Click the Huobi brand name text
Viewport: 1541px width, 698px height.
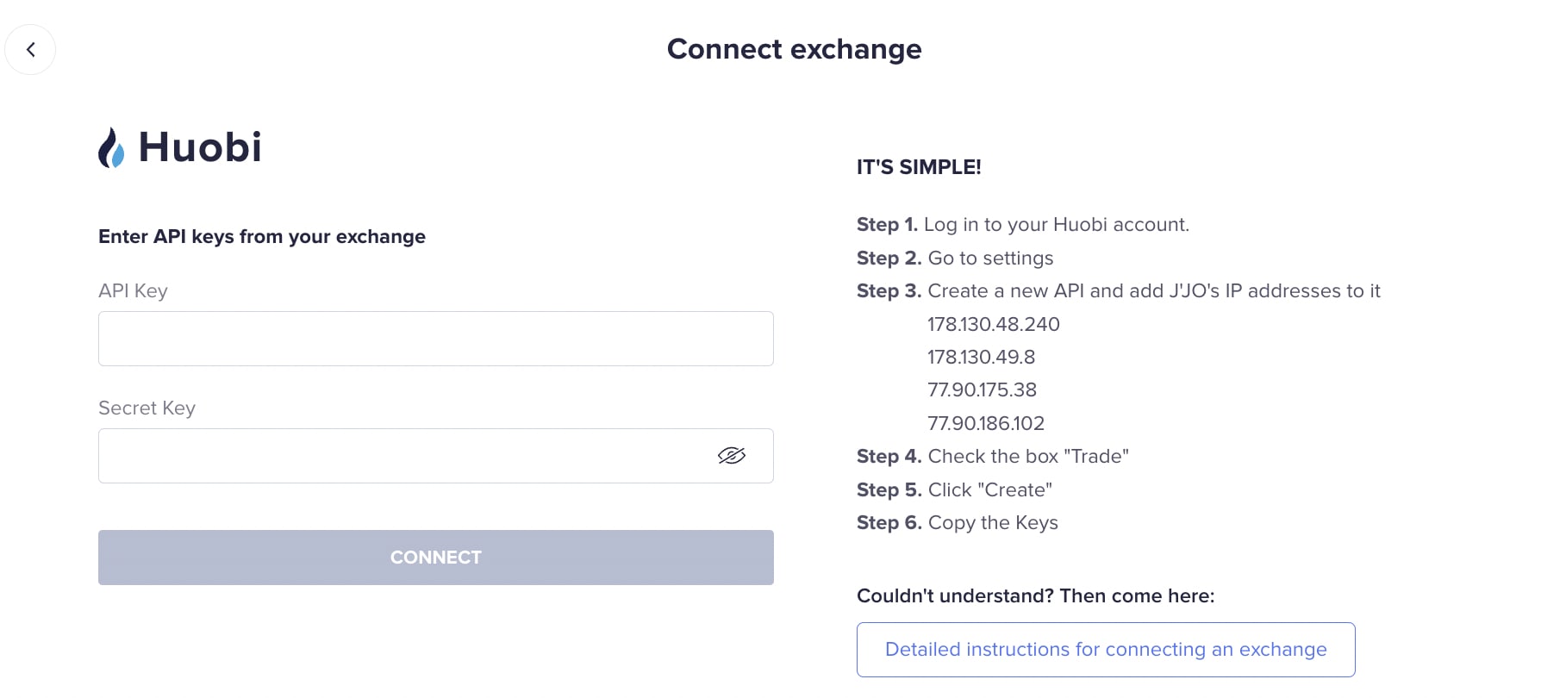200,147
